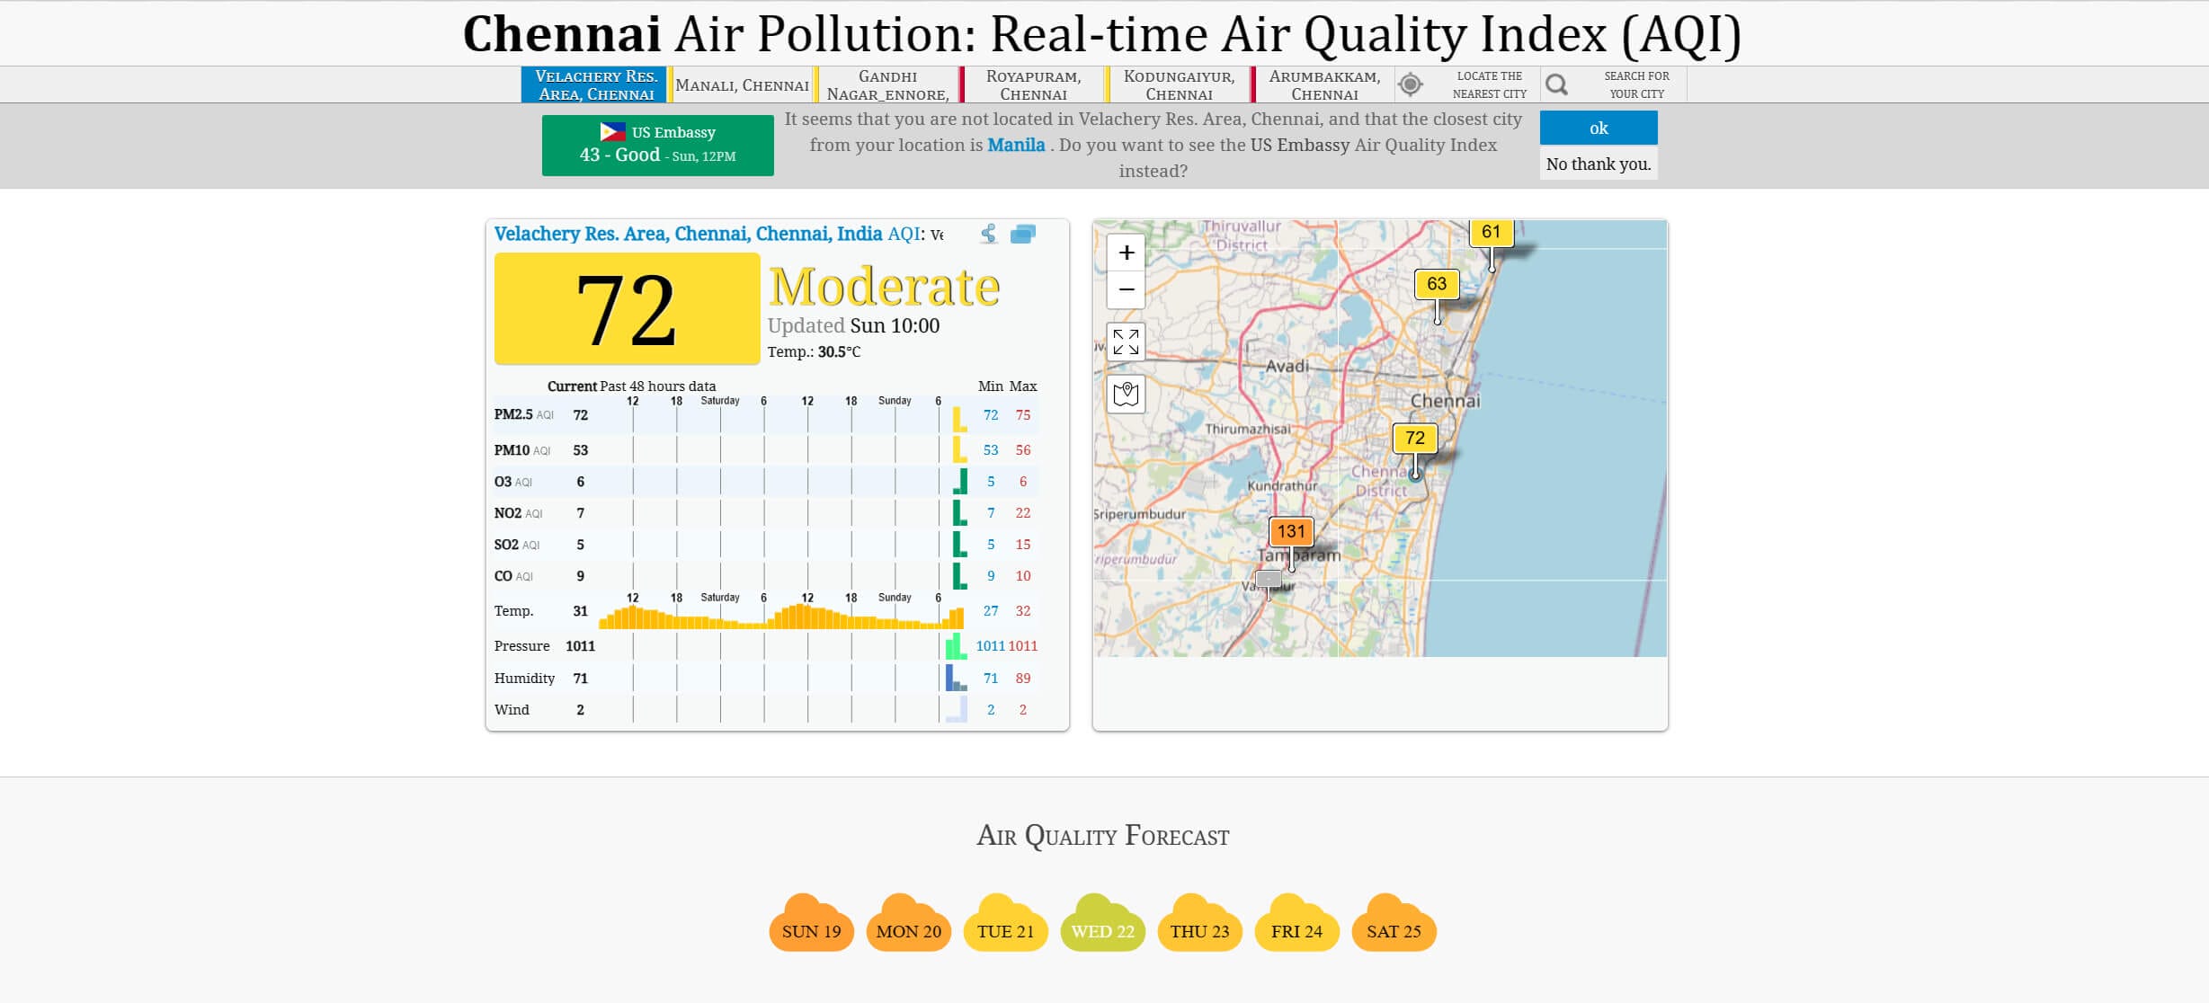
Task: Select the SAT 25 forecast day
Action: coord(1393,931)
